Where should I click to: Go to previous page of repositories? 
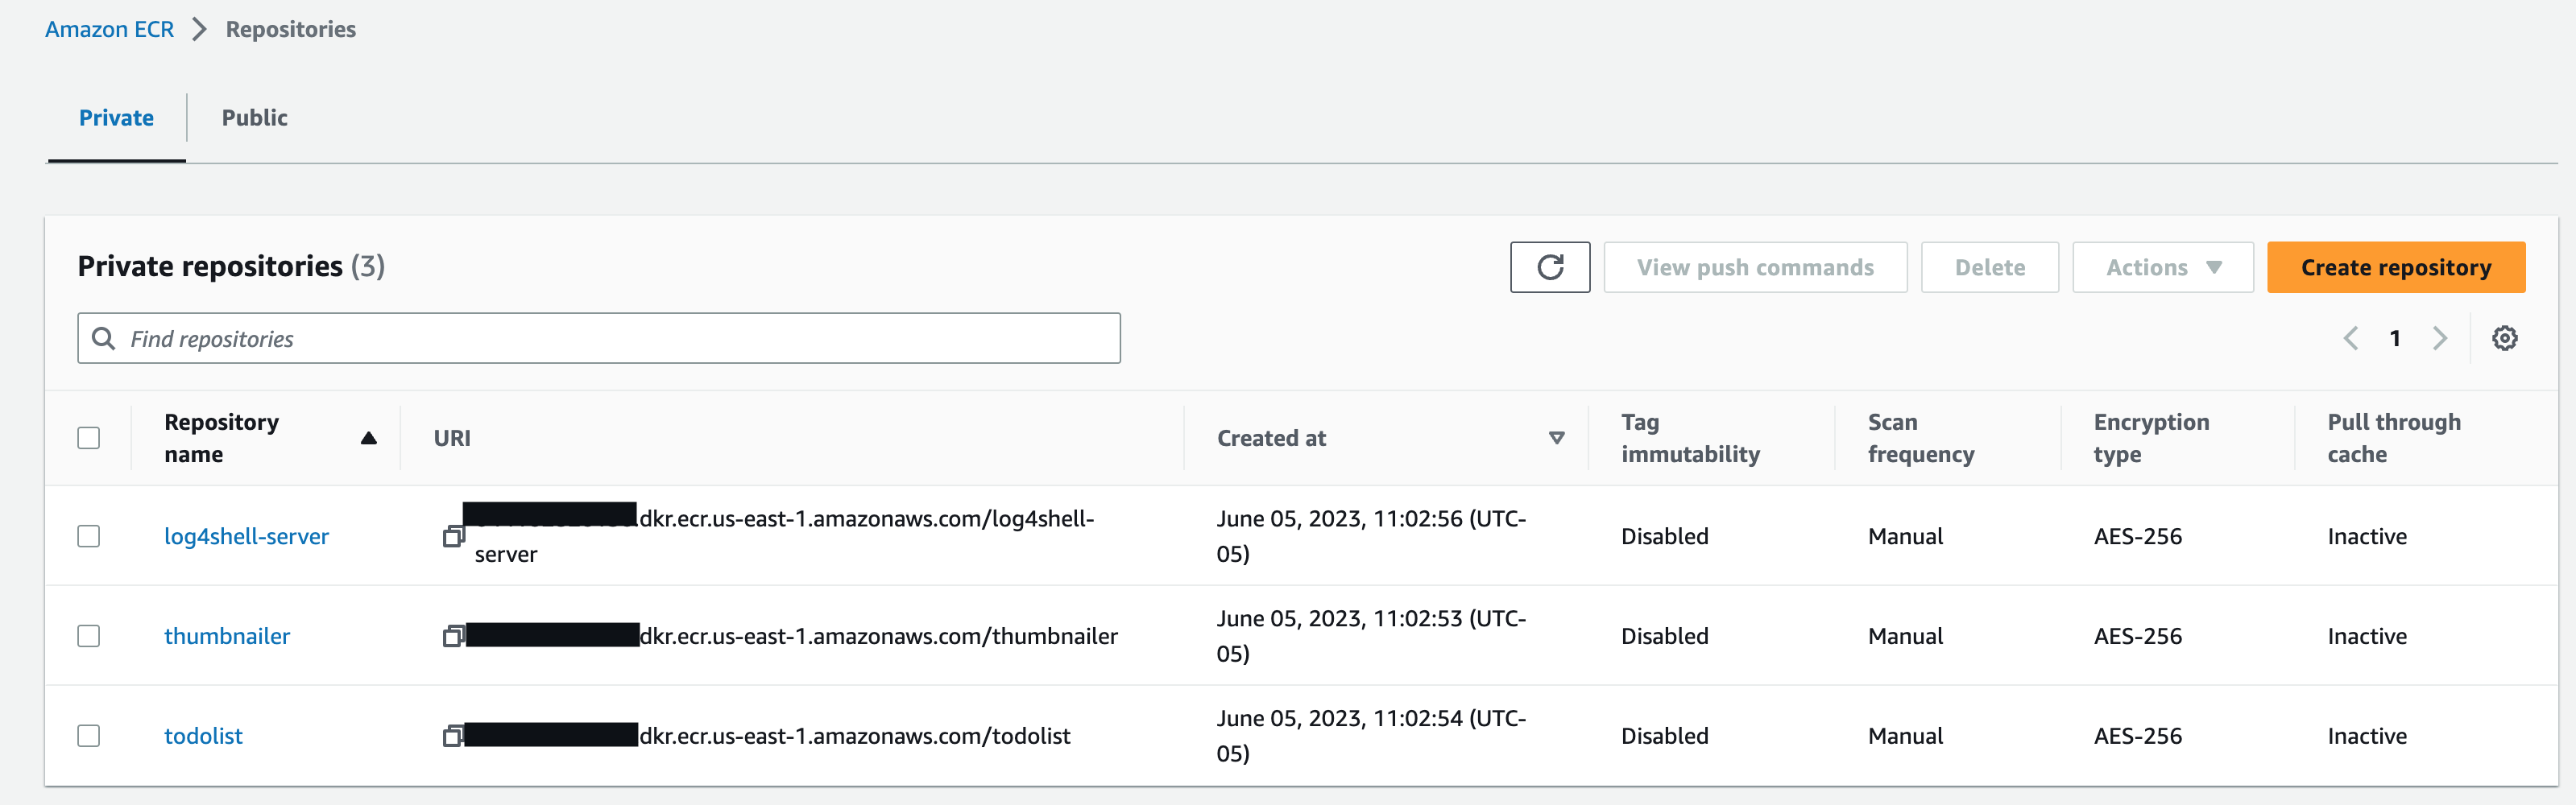coord(2350,339)
